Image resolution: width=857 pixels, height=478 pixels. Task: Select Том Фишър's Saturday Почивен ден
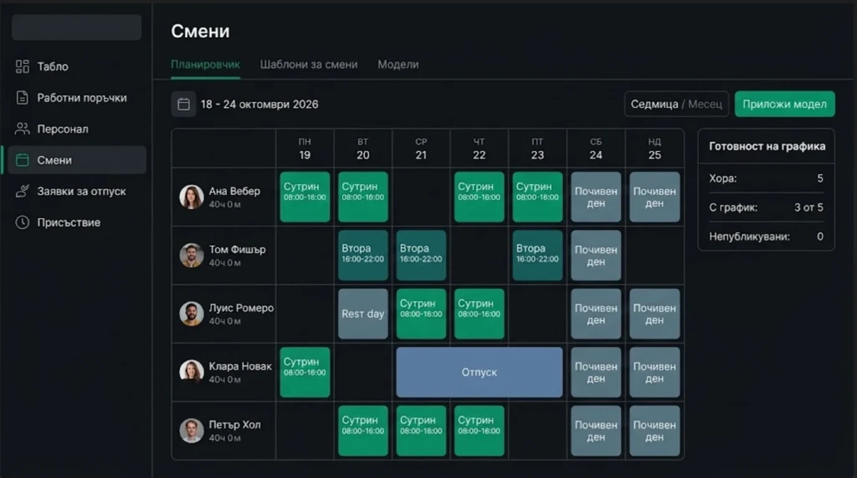[x=596, y=255]
